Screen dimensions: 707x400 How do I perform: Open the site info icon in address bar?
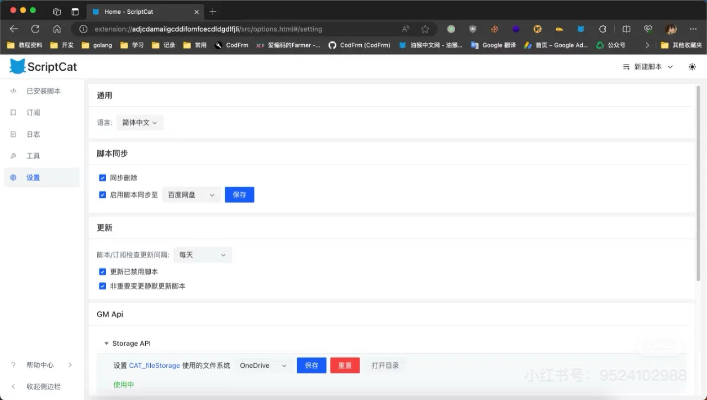(x=83, y=29)
